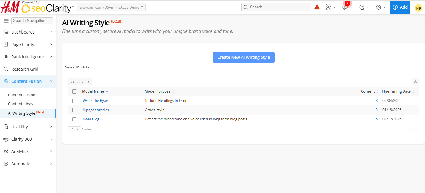Screen dimensions: 425x193
Task: Expand the Rank Intelligence sidebar section
Action: tap(28, 57)
